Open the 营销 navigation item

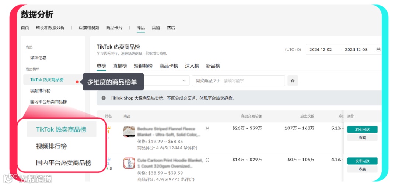(x=156, y=28)
